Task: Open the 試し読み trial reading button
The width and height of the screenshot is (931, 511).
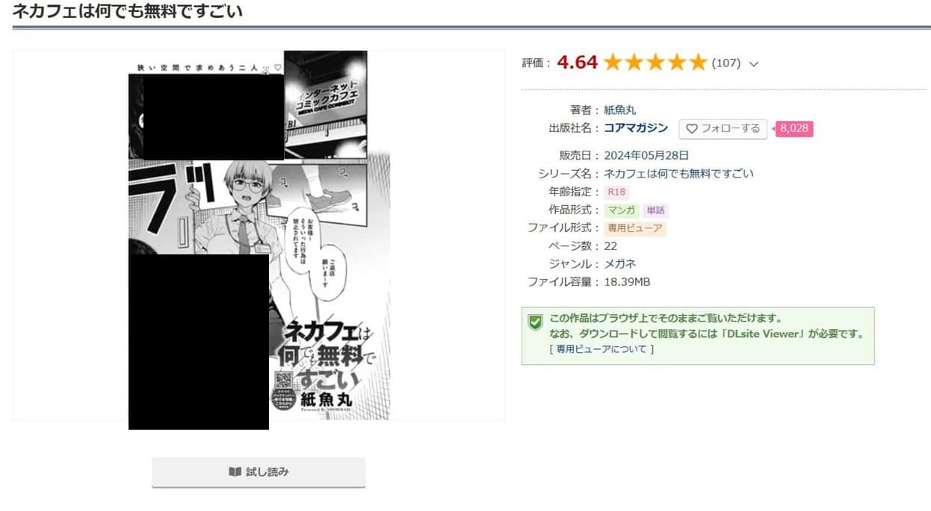Action: coord(259,472)
